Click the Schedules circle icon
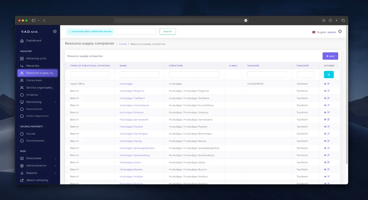The image size is (368, 200). [22, 95]
